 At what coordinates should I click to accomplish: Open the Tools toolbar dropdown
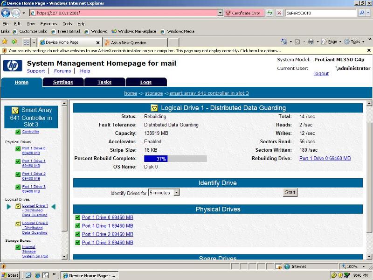coord(354,42)
